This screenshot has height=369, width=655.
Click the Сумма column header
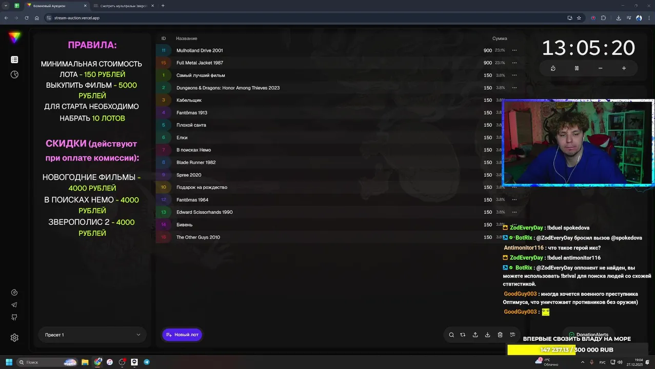click(500, 38)
